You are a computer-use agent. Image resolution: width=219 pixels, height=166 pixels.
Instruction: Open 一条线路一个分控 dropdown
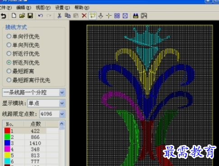pyautogui.click(x=34, y=92)
